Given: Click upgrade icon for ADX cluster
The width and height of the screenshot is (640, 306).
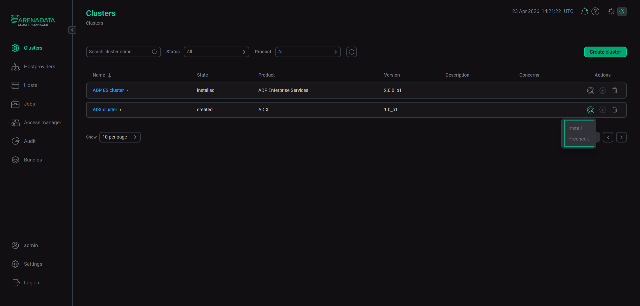Looking at the screenshot, I should tap(603, 110).
